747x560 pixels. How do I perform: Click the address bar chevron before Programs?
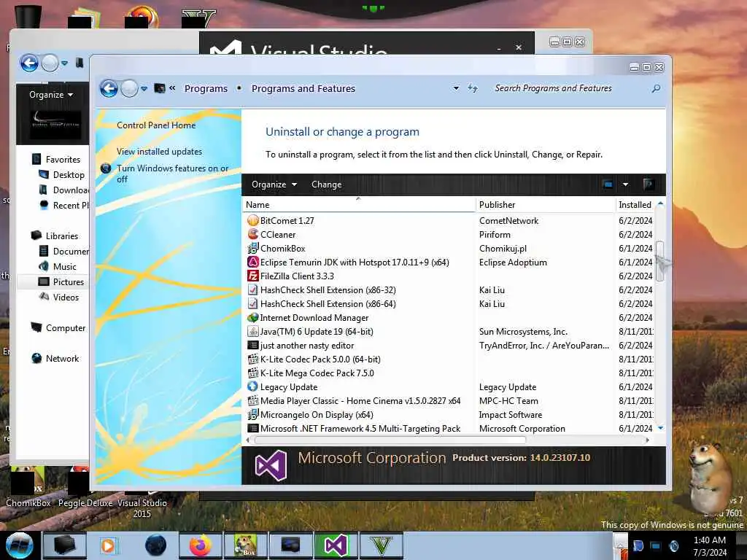click(172, 88)
